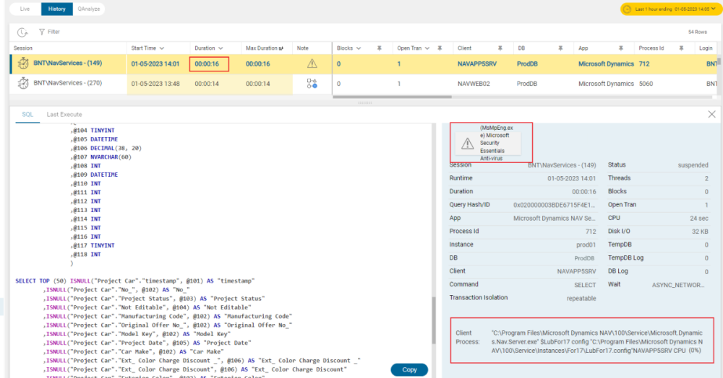Click the Wait value ASYNC_NETWOR...
The image size is (723, 378).
pyautogui.click(x=678, y=285)
